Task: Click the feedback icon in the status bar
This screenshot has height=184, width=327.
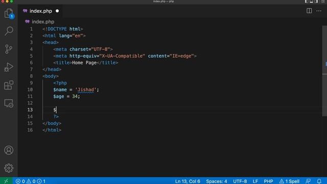Action: click(x=308, y=181)
